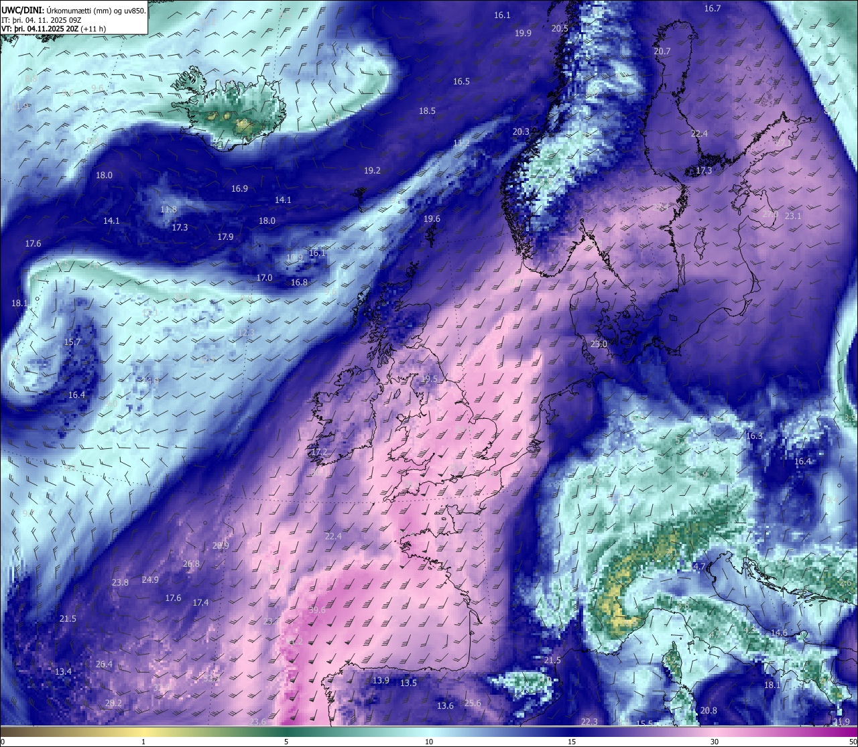Click the color scale tick labeled 10
858x747 pixels.
click(429, 742)
